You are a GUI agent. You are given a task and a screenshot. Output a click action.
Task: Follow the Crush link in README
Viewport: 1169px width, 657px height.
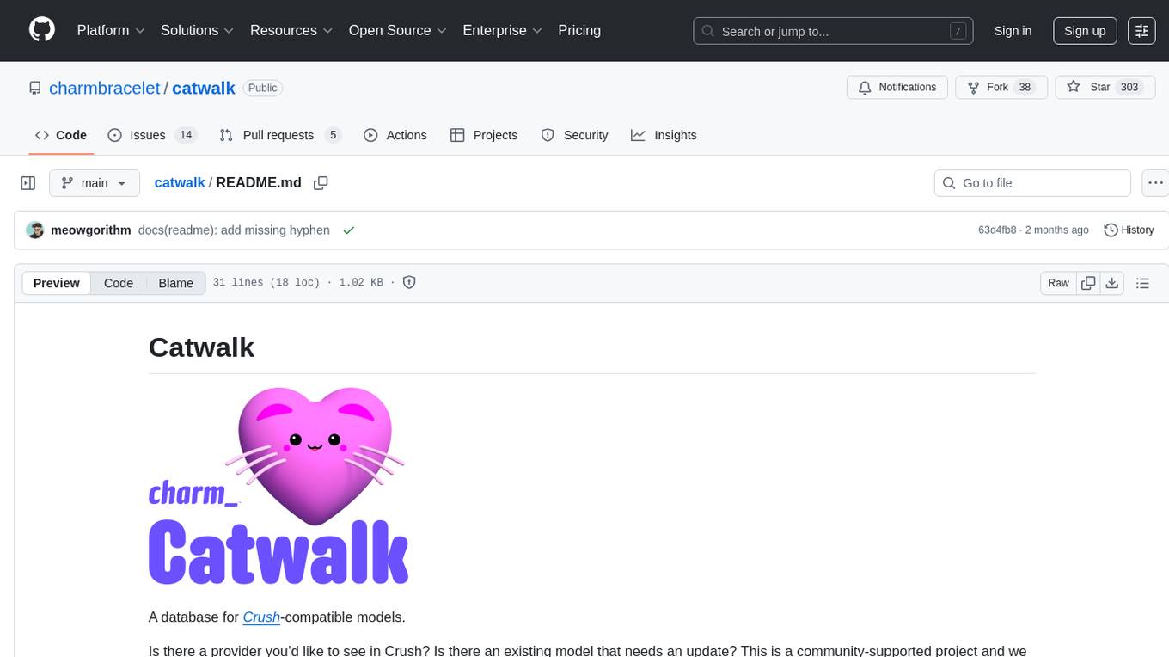click(261, 617)
